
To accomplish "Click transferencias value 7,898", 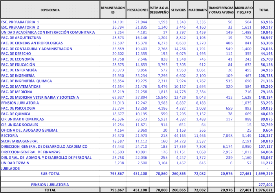I will pos(227,136).
